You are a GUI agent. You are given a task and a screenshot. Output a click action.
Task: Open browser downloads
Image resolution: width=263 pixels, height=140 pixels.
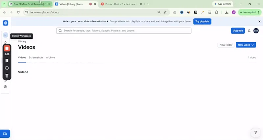tap(227, 12)
